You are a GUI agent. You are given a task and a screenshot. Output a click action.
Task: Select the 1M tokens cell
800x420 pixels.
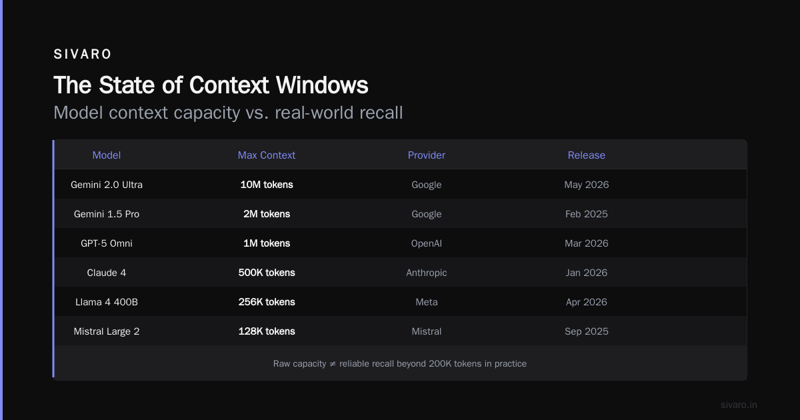point(267,243)
